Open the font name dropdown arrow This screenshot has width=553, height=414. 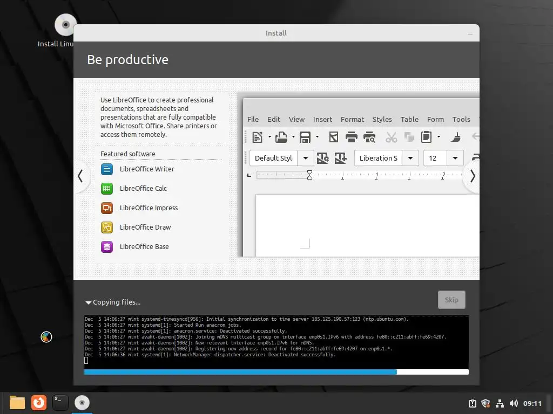410,158
